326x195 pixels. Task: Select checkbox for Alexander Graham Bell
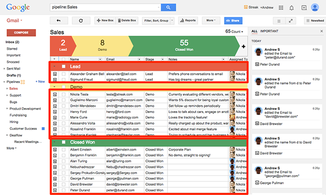pos(64,74)
